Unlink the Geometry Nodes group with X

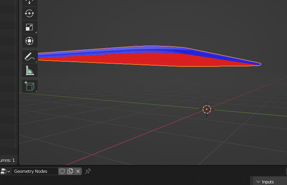pyautogui.click(x=78, y=171)
